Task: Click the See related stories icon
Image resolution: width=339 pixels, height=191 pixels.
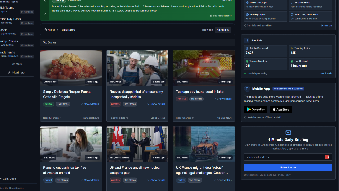Action: (211, 16)
